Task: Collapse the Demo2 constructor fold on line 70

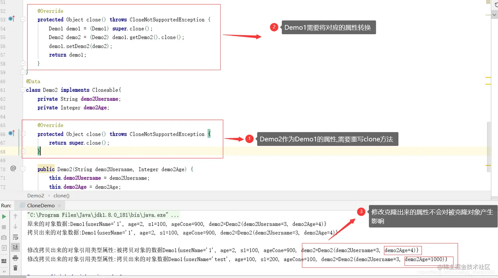Action: click(x=23, y=169)
